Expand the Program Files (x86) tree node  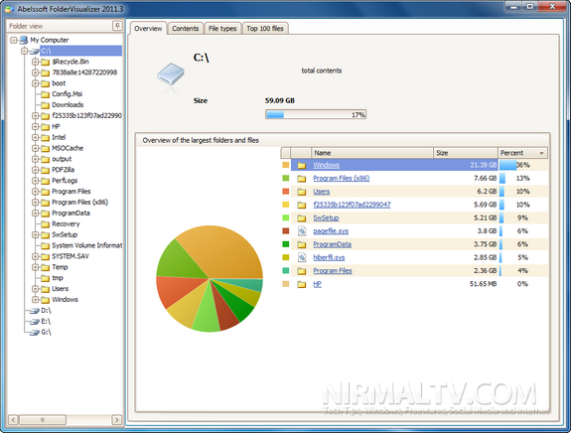35,203
